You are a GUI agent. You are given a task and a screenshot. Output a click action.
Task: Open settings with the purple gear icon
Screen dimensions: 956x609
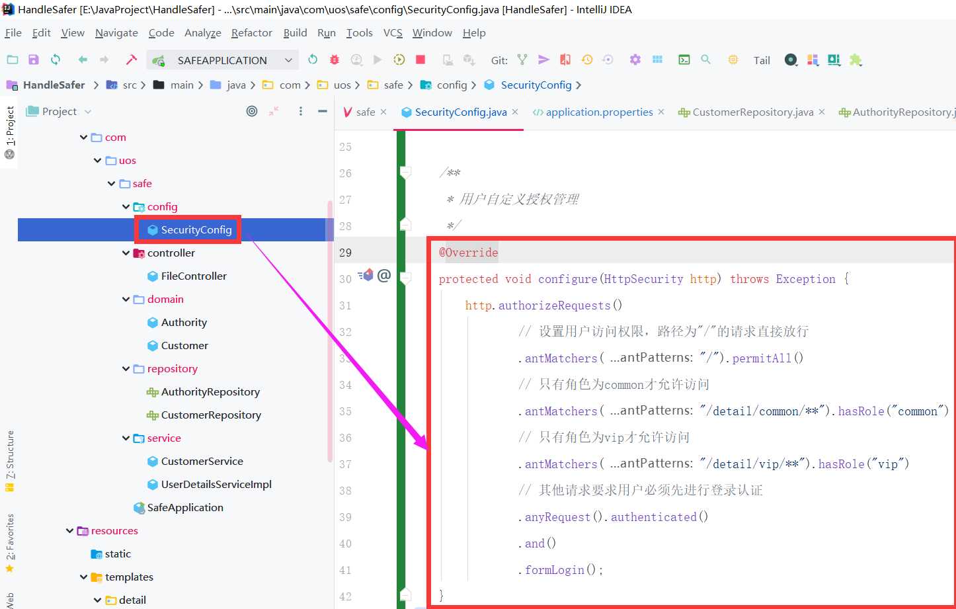[635, 60]
